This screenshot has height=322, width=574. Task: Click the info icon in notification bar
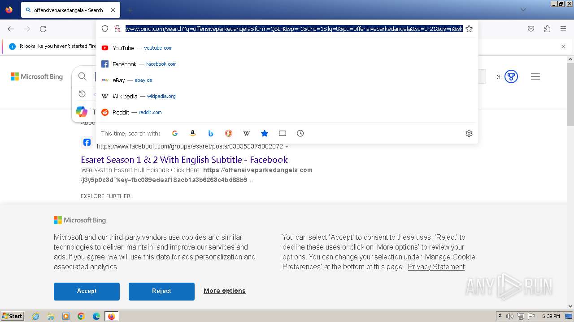pyautogui.click(x=12, y=46)
